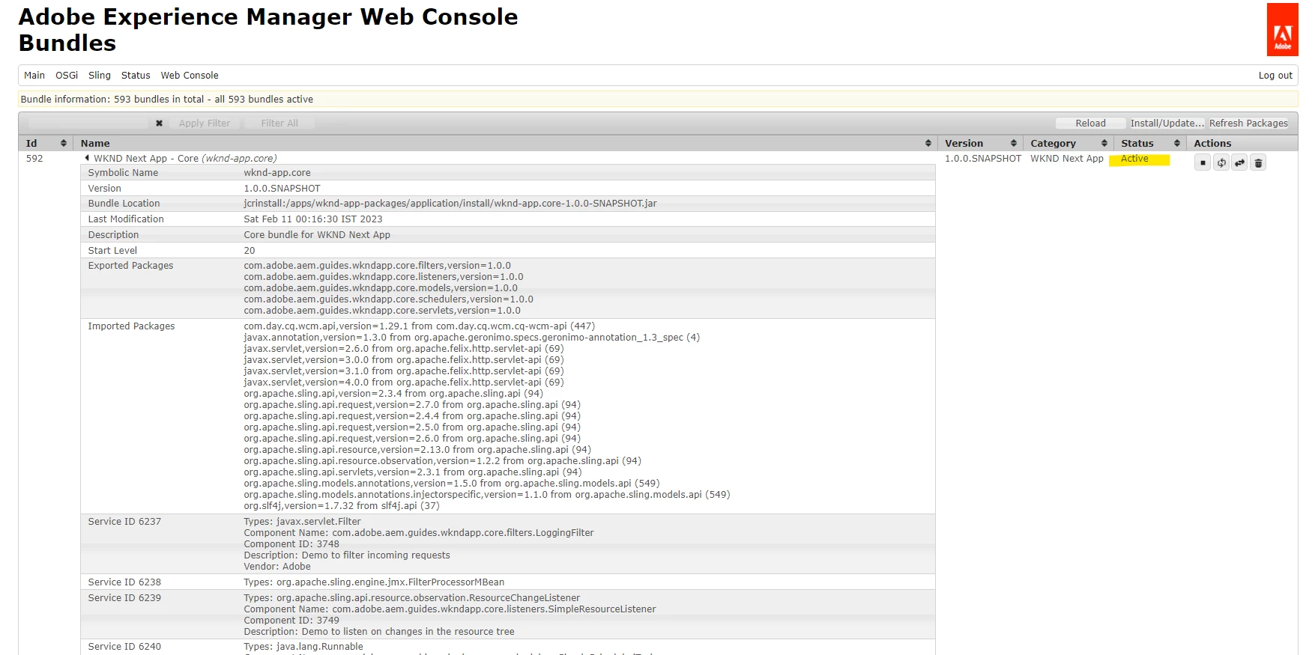Log out of the console
This screenshot has height=655, width=1315.
pyautogui.click(x=1275, y=76)
